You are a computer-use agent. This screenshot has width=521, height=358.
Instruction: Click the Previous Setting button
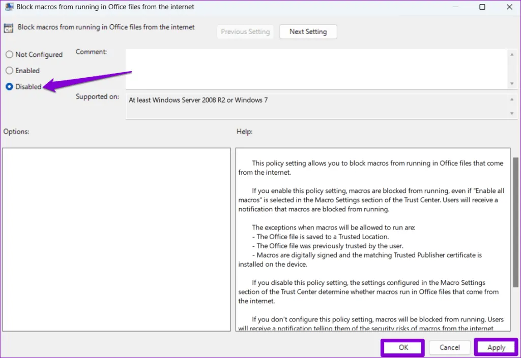pyautogui.click(x=245, y=31)
